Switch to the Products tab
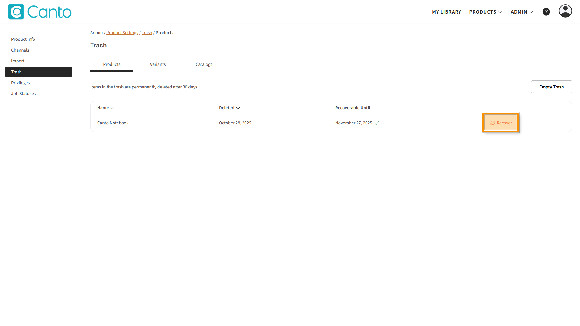The width and height of the screenshot is (580, 326). pyautogui.click(x=112, y=64)
